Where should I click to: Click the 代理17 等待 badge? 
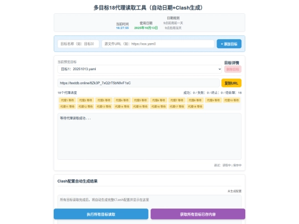pos(177,107)
